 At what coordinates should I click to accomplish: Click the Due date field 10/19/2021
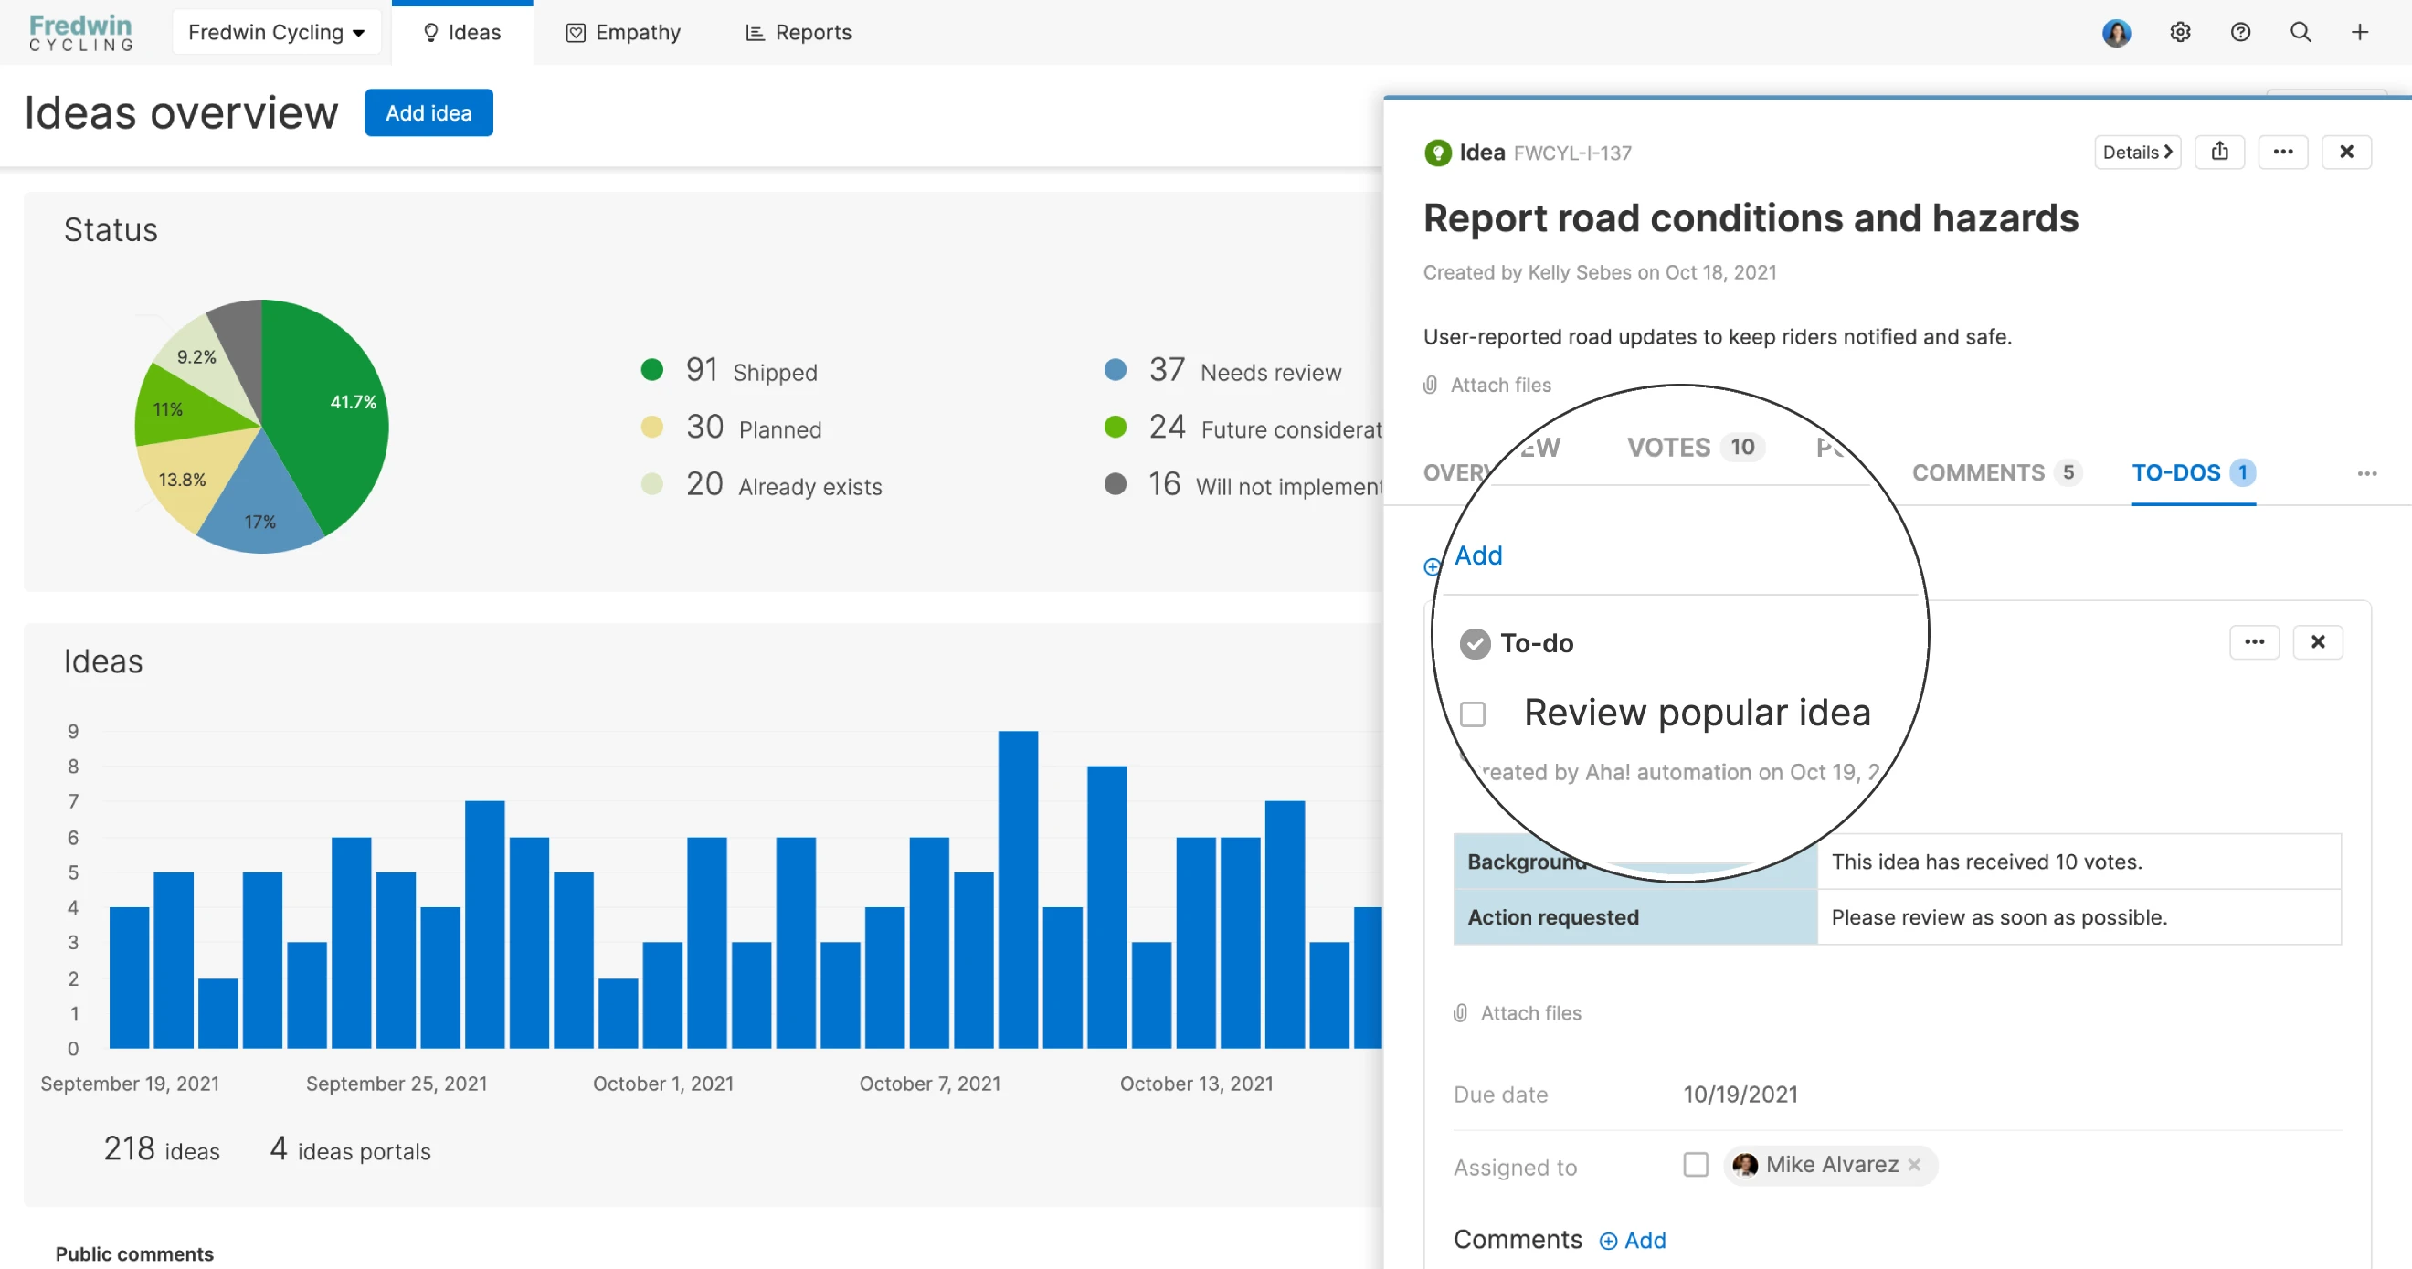[x=1740, y=1094]
